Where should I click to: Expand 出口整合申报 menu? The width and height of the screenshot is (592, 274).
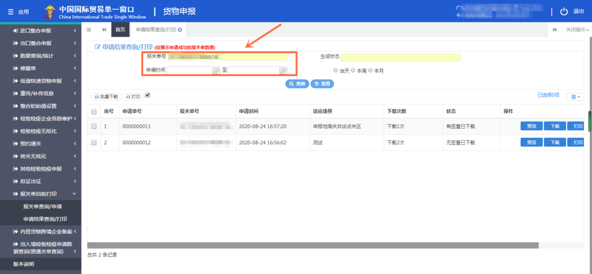[x=41, y=43]
